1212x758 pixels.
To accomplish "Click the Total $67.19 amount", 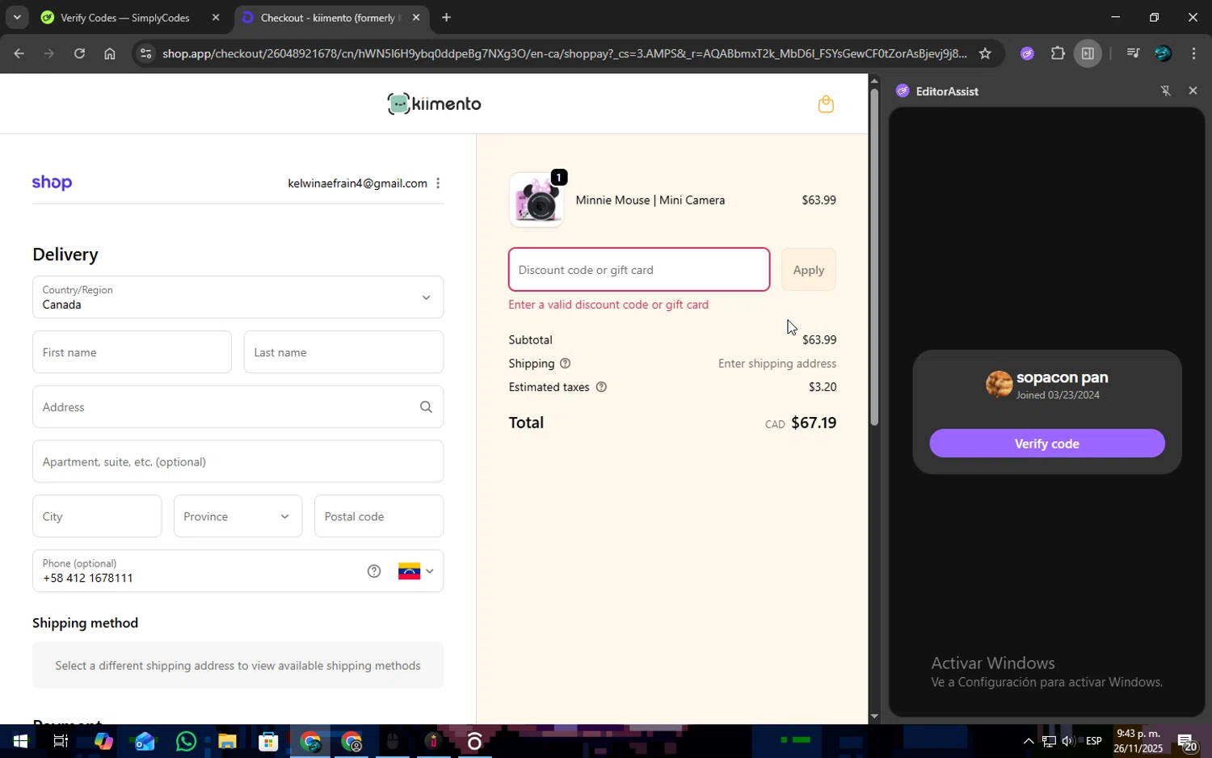I will point(814,423).
